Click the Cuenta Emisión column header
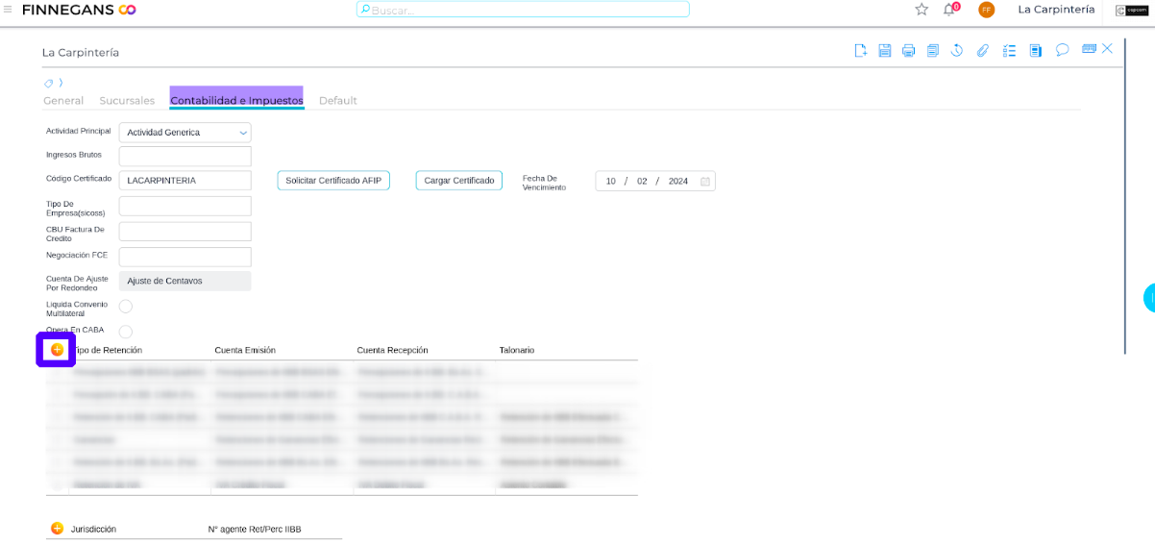The image size is (1155, 545). coord(245,350)
